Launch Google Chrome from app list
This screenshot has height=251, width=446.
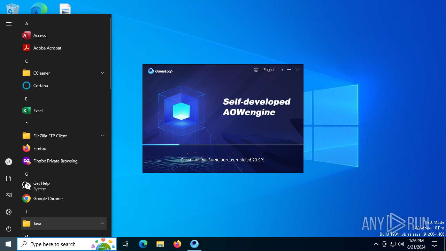[x=64, y=198]
